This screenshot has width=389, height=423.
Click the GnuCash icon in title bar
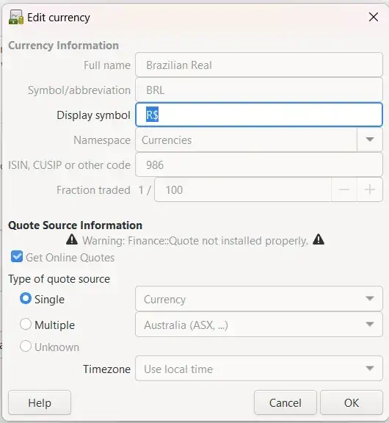(16, 18)
